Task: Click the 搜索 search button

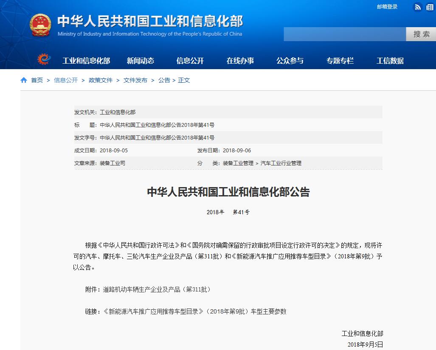Action: (x=421, y=34)
